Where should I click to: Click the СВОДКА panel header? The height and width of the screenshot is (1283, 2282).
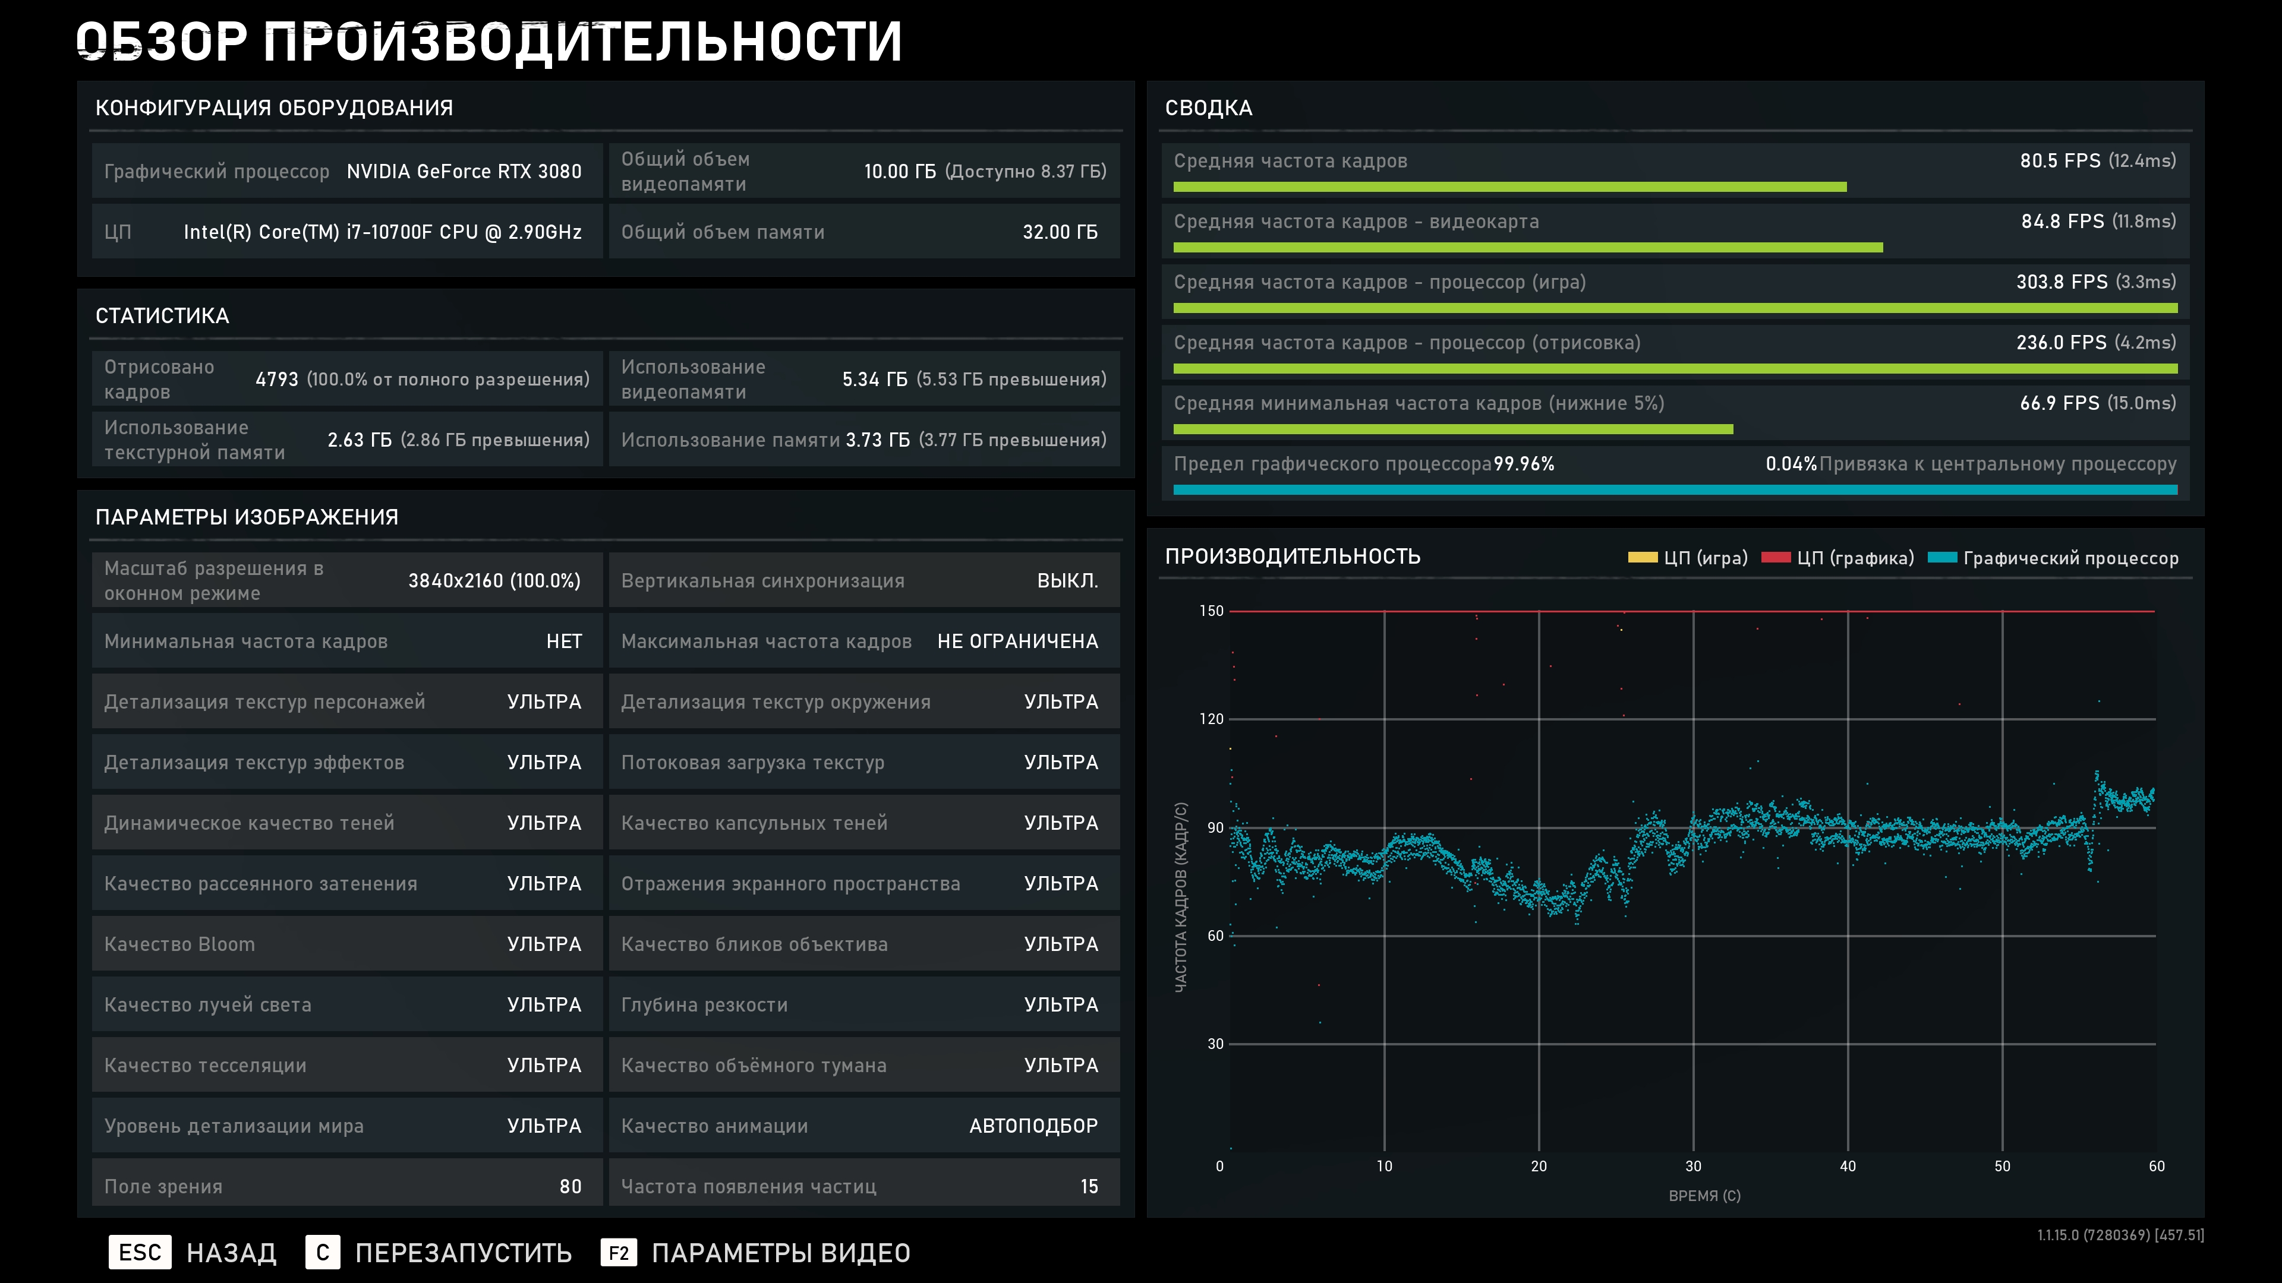tap(1208, 108)
